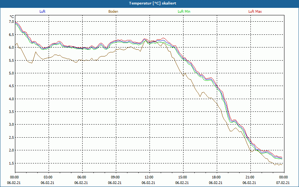Click the '4,5' y-axis value
Viewport: 299px width, 187px height.
point(12,86)
